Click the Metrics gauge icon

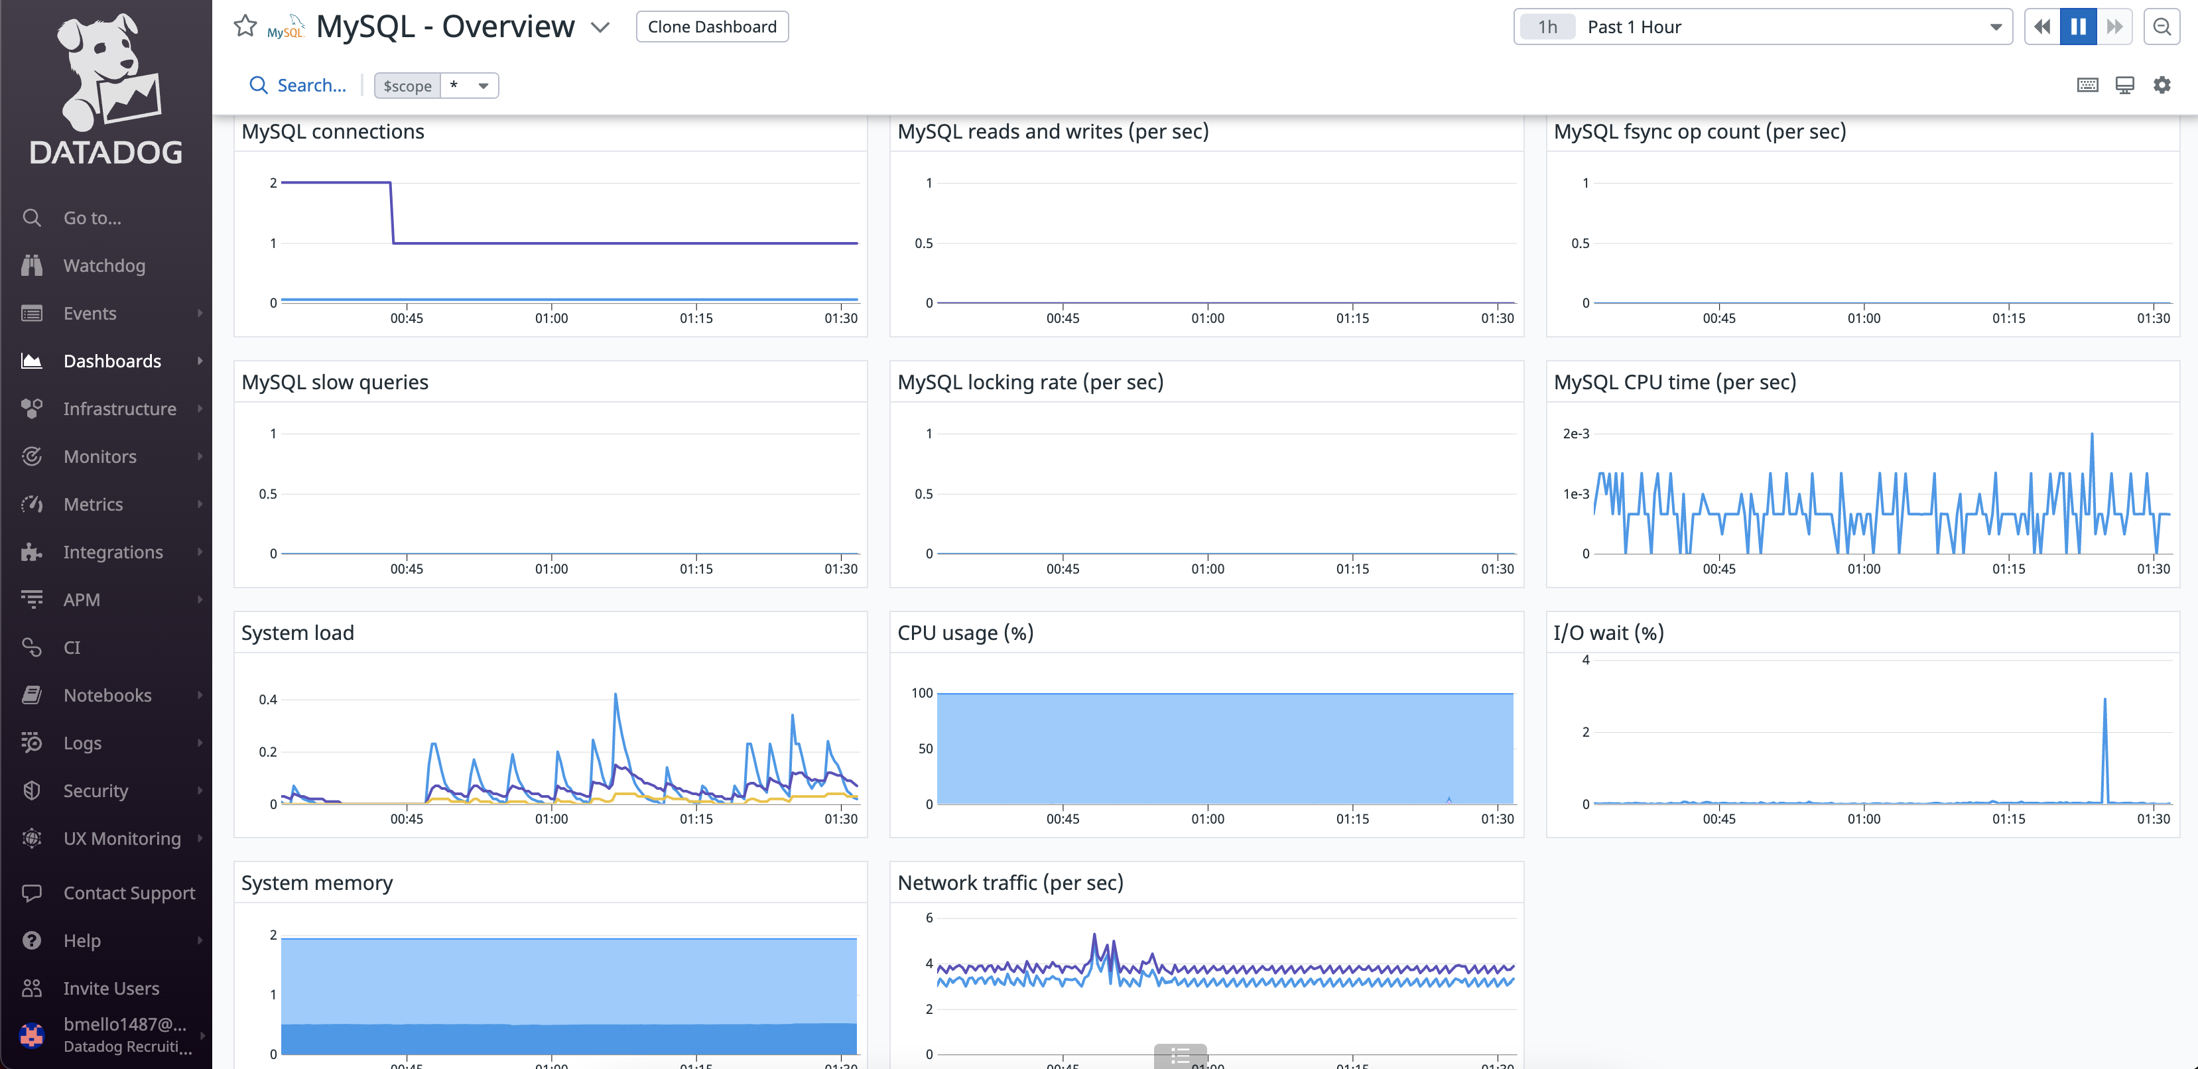point(32,504)
